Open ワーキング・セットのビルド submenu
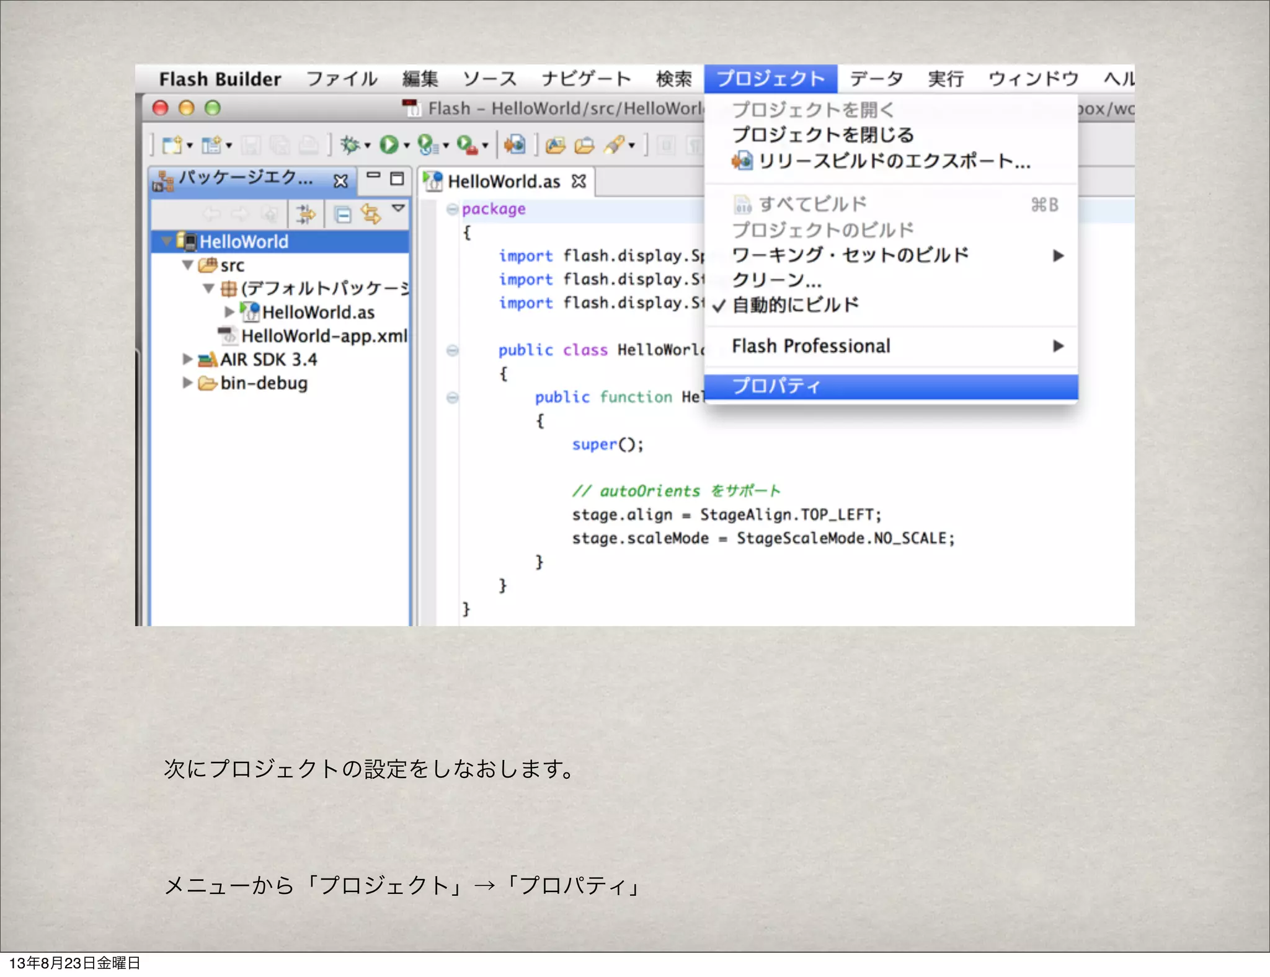This screenshot has height=977, width=1270. pyautogui.click(x=891, y=255)
